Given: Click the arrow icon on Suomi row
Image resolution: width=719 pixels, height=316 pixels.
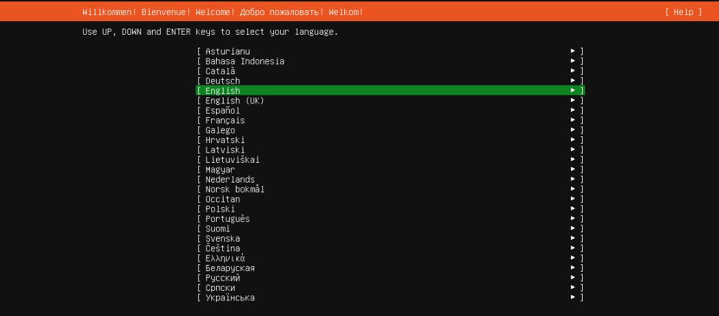Looking at the screenshot, I should (x=573, y=229).
